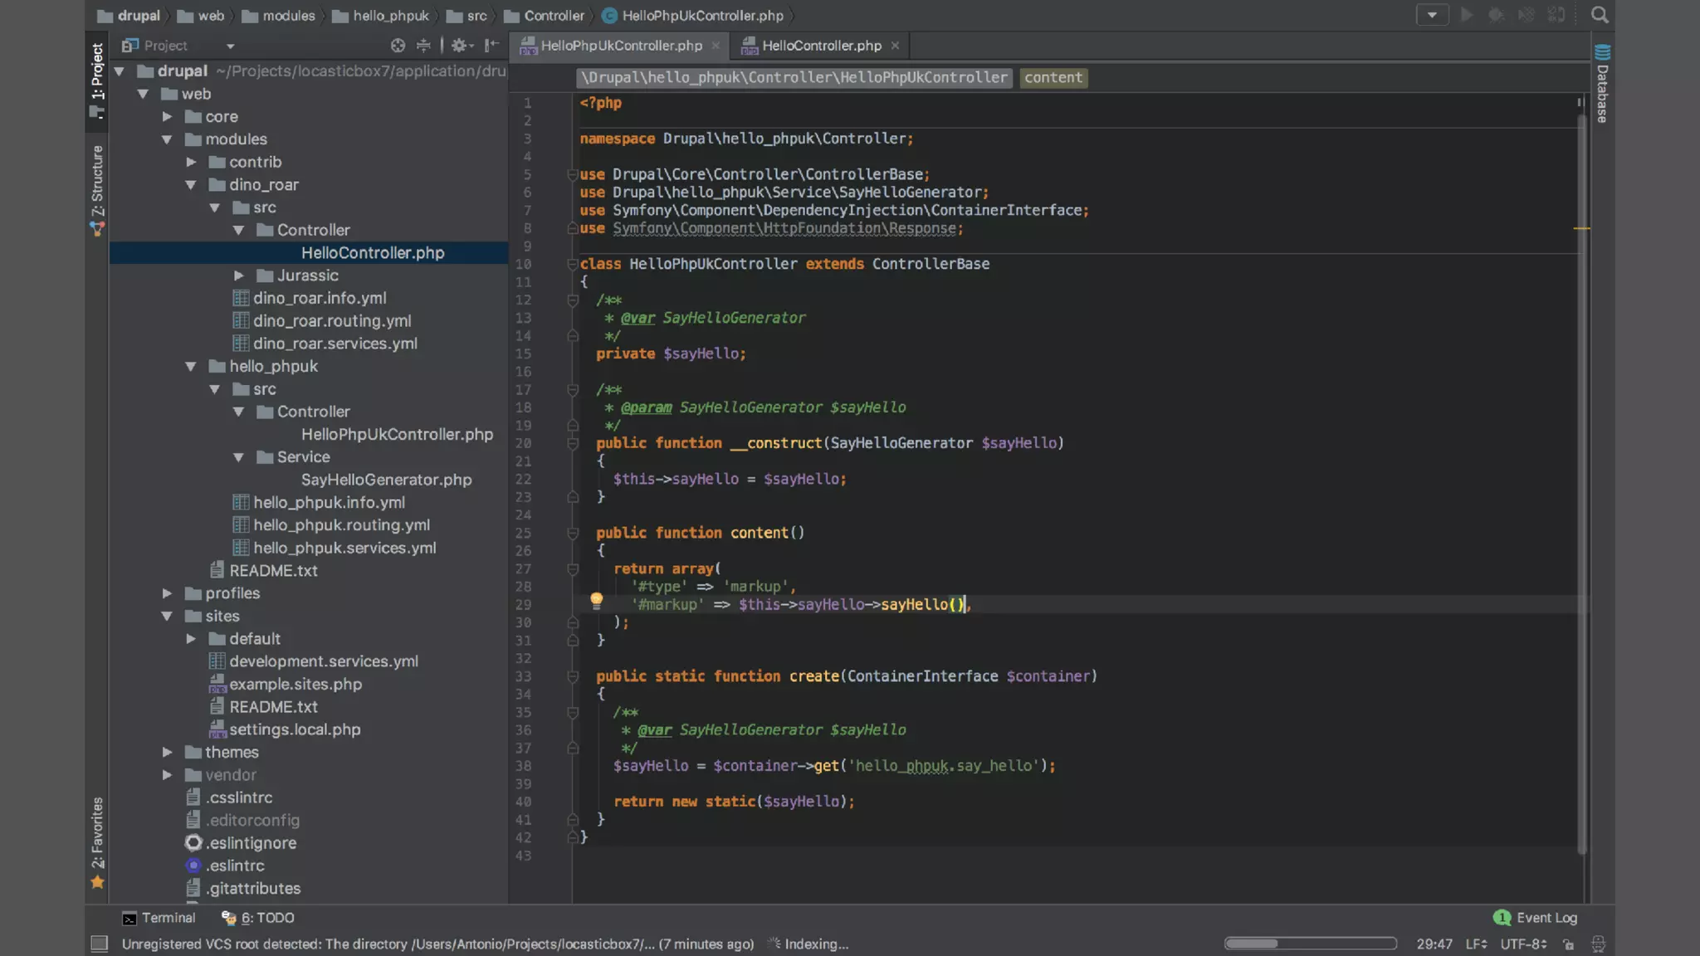Screen dimensions: 1700x956
Task: Click the indexing progress bar
Action: (x=1310, y=944)
